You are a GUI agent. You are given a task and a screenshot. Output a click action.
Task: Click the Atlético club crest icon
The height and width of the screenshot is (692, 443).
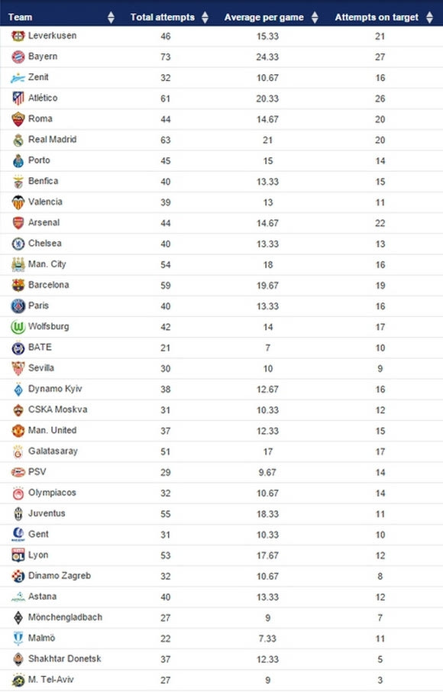(18, 98)
